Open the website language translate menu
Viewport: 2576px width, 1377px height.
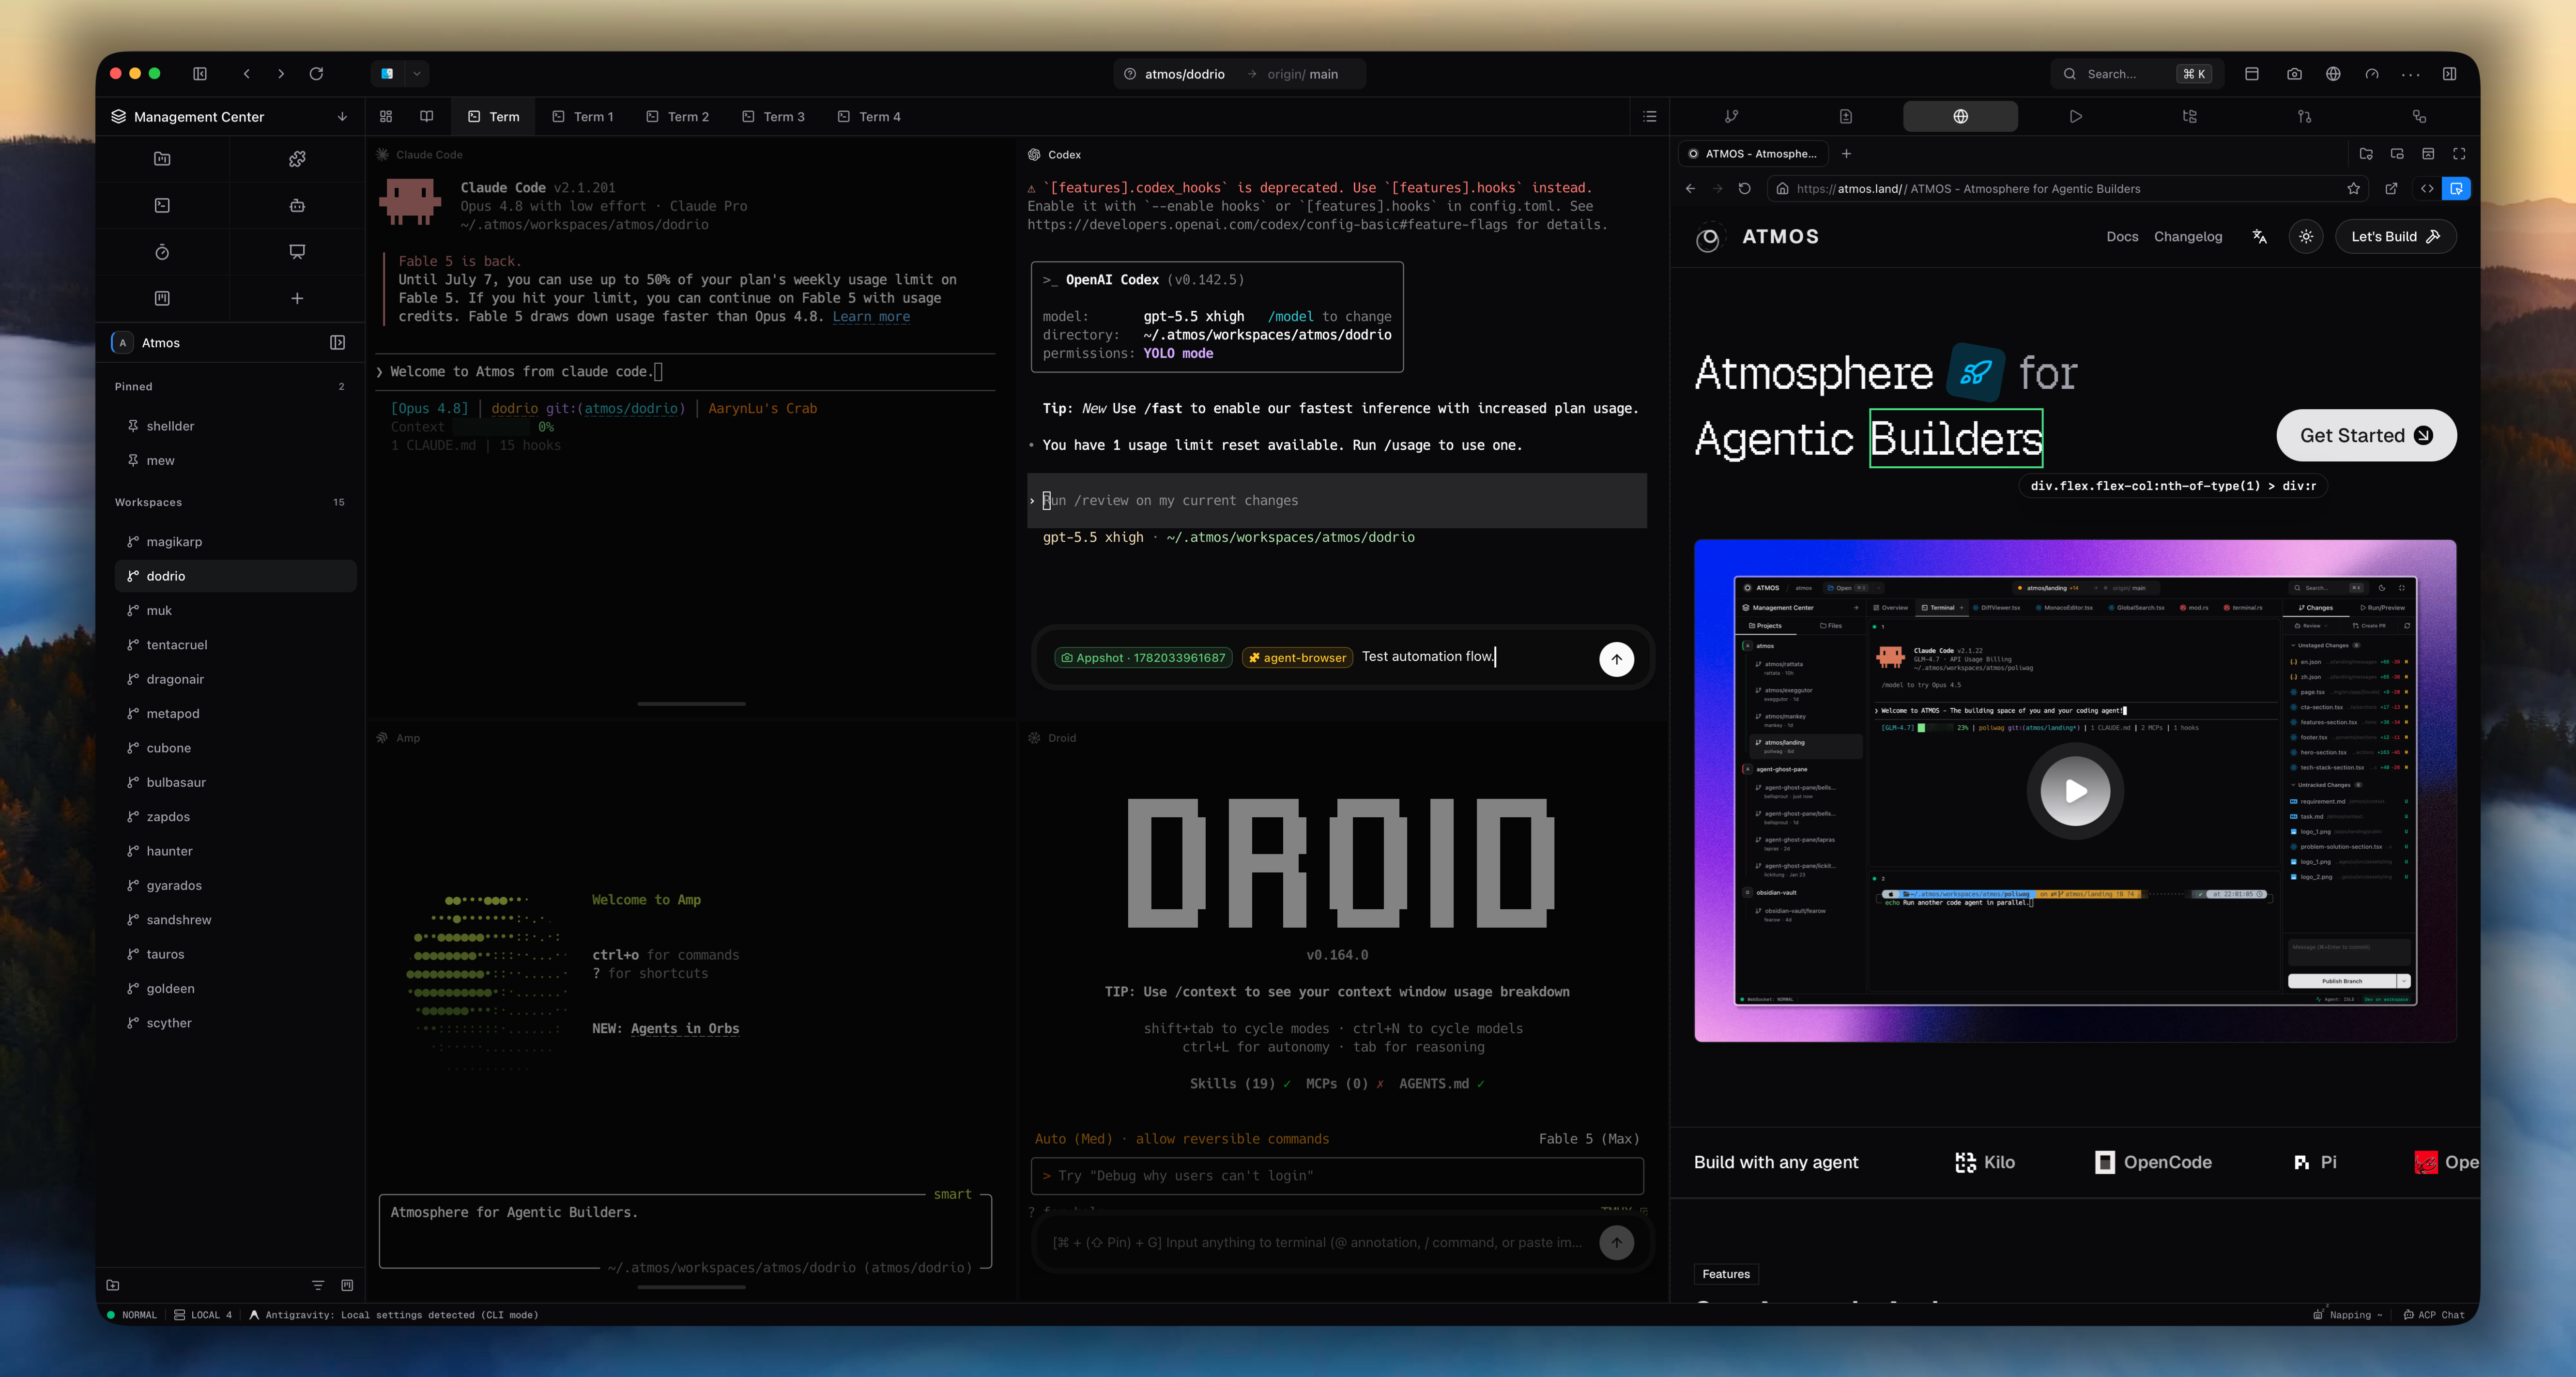point(2259,237)
